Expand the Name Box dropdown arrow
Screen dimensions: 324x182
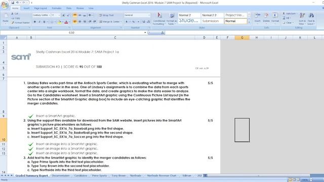point(145,32)
